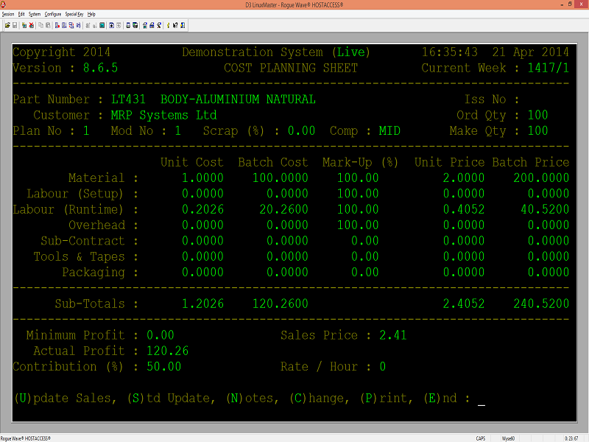Viewport: 589px width, 442px height.
Task: Open the System menu
Action: (x=35, y=14)
